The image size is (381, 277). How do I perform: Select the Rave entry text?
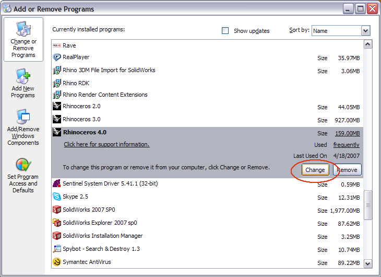click(x=69, y=45)
